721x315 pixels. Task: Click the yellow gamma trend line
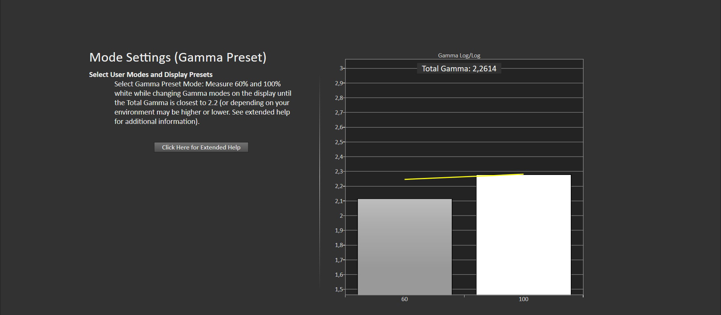click(x=464, y=177)
